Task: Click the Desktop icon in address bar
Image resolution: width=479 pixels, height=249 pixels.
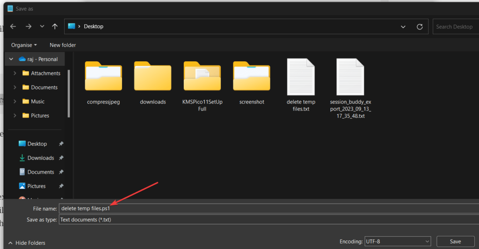Action: pyautogui.click(x=72, y=26)
